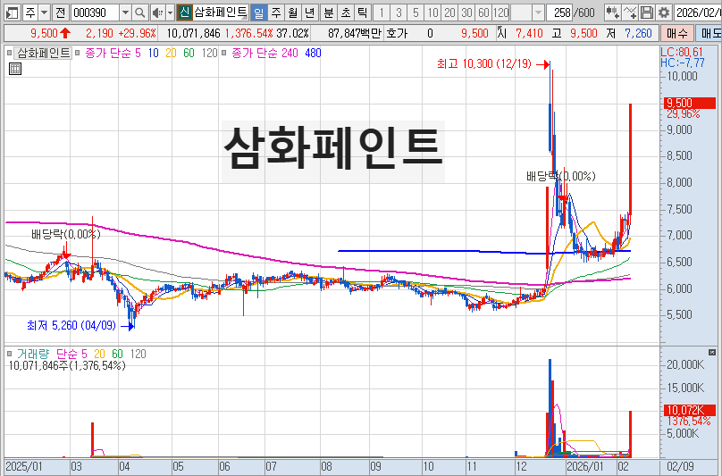722x476 pixels.
Task: Edit the 2026/02 date field
Action: click(x=698, y=13)
